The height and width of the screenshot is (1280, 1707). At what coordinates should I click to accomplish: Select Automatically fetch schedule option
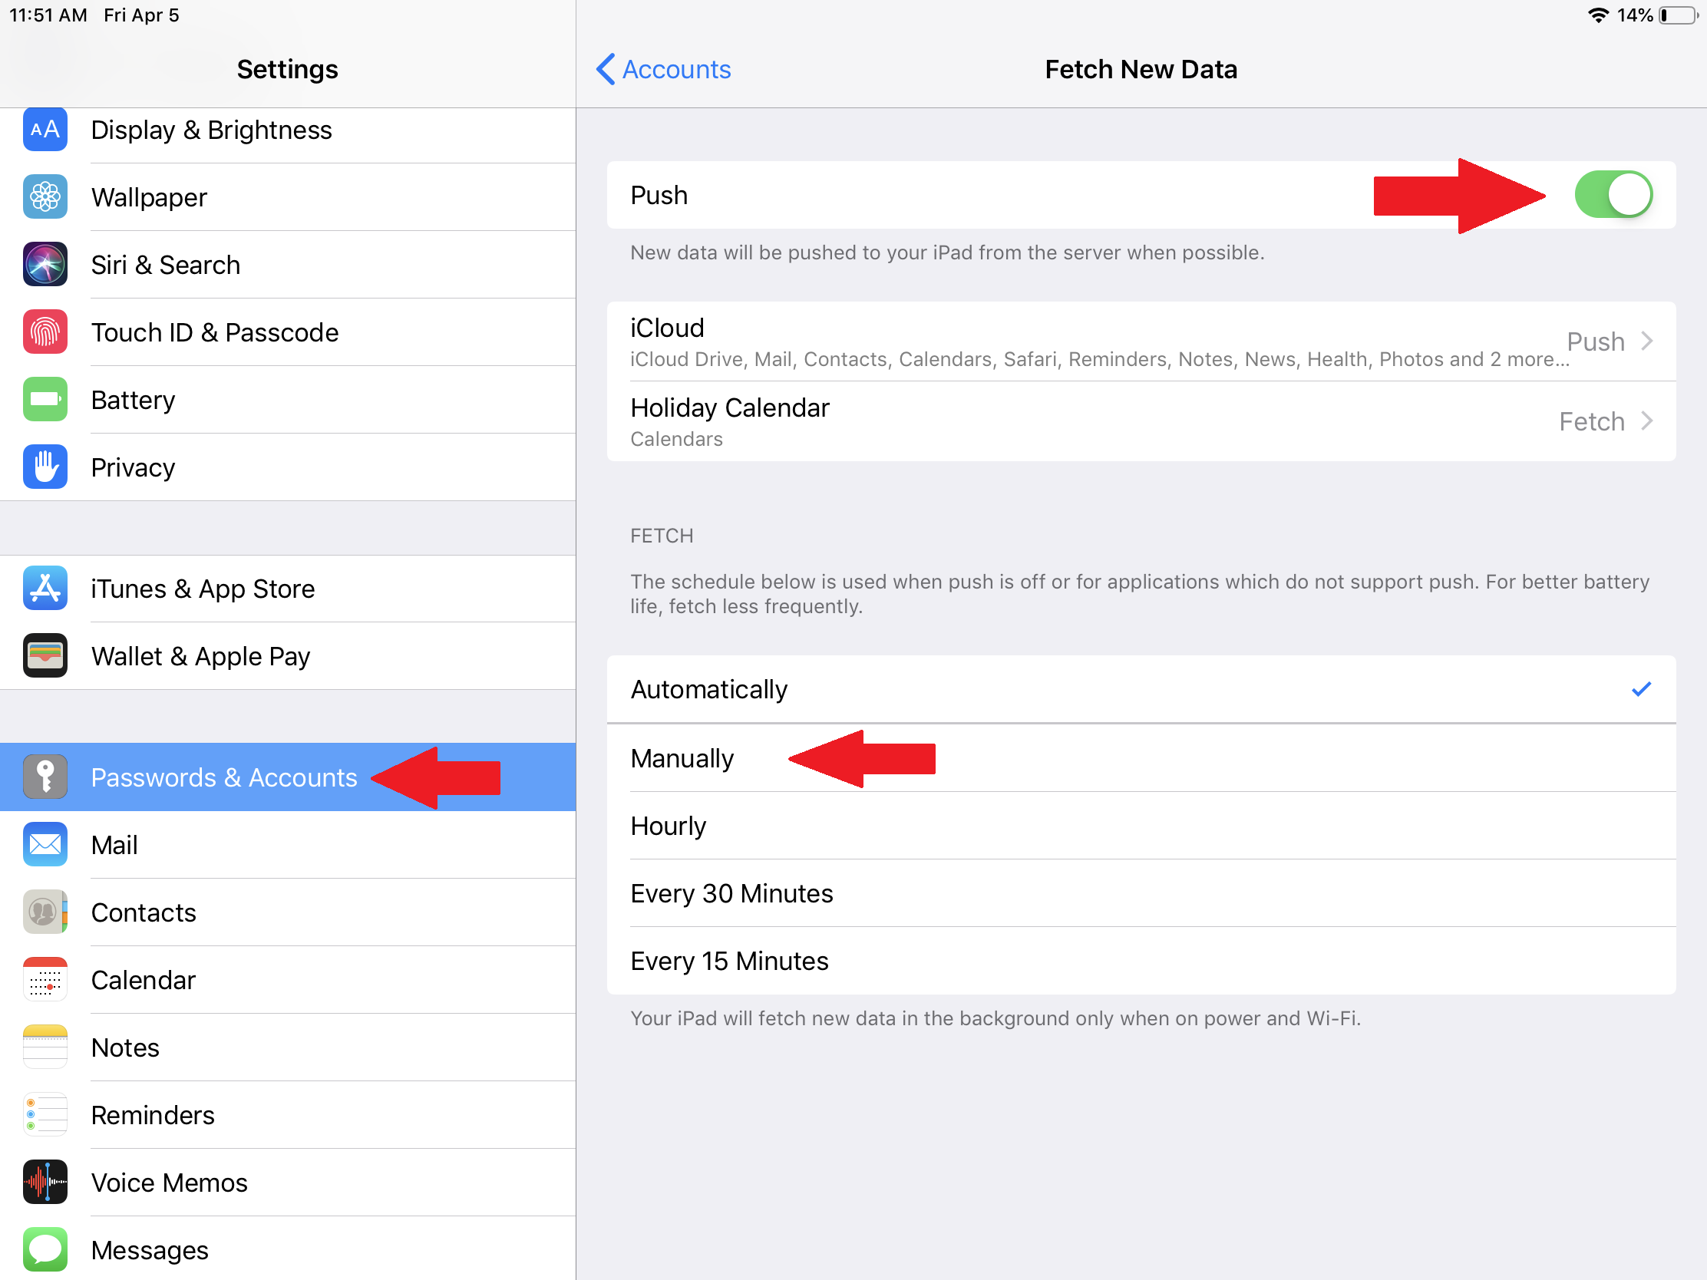(x=1141, y=688)
